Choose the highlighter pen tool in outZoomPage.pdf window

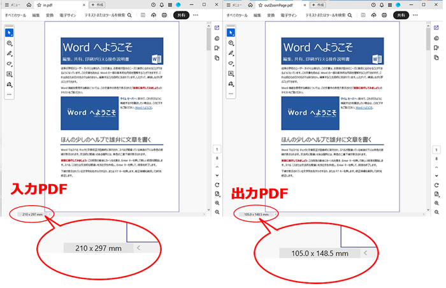click(231, 54)
